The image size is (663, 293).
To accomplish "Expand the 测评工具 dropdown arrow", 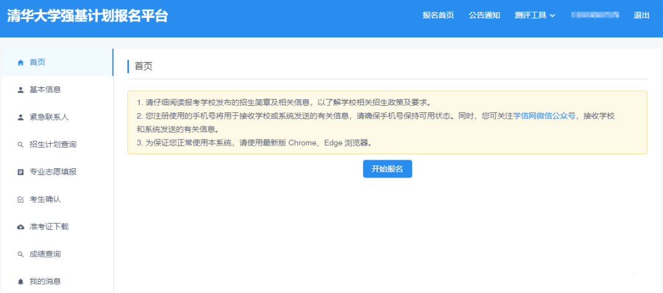I will [552, 16].
